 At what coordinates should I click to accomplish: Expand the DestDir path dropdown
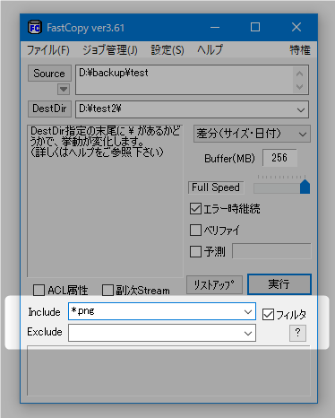(x=301, y=109)
